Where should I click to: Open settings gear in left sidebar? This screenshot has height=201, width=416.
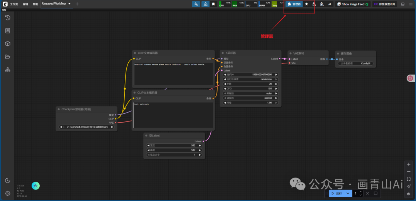pos(7,193)
